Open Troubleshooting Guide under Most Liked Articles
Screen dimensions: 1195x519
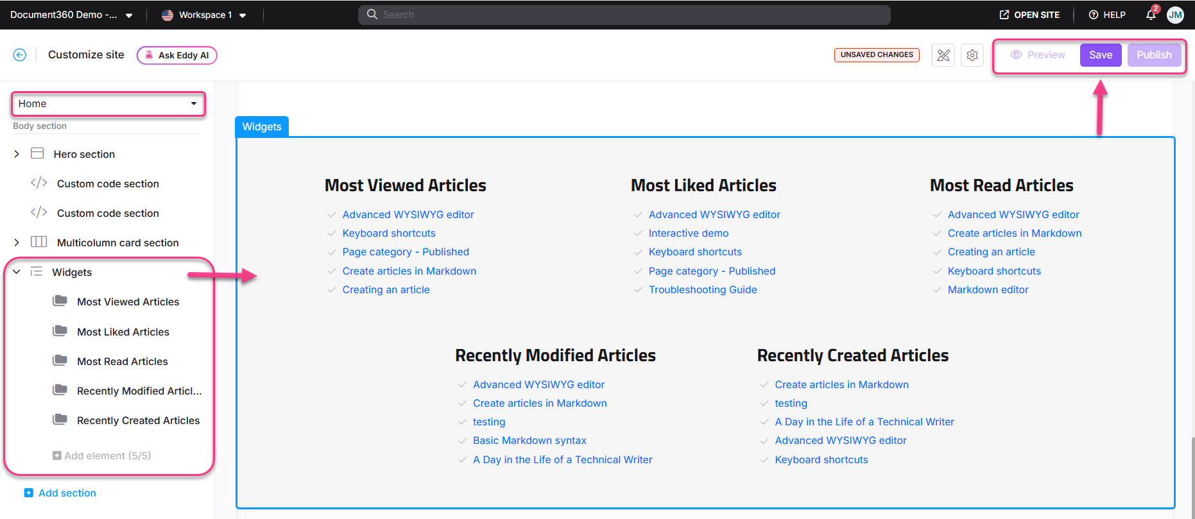point(703,290)
